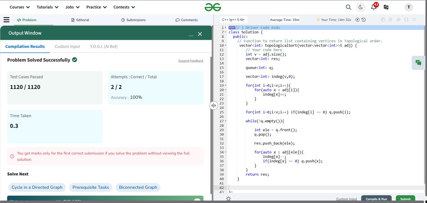427x203 pixels.
Task: Close the Output Window
Action: (x=200, y=34)
